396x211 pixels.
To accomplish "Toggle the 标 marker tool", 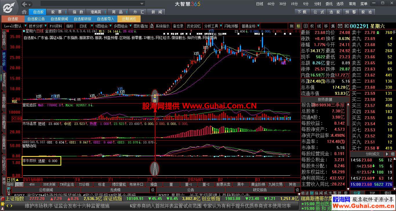I will pyautogui.click(x=298, y=26).
